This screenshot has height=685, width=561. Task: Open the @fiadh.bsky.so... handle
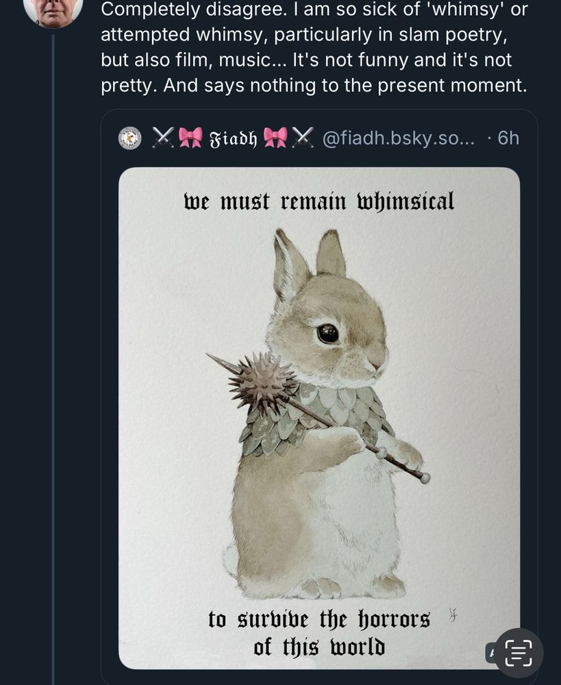tap(398, 138)
